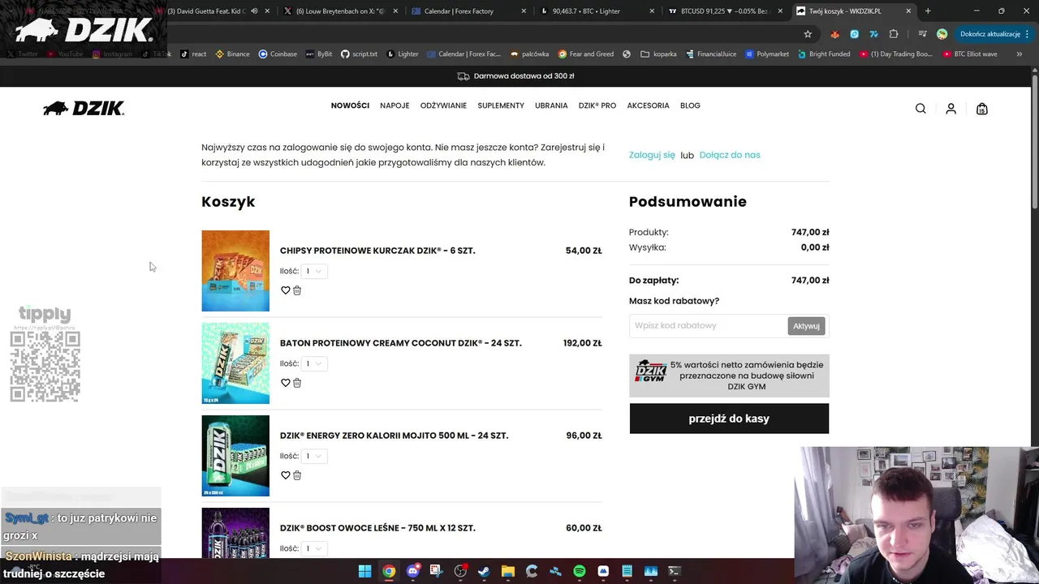Click Windows Start button on taskbar
1039x584 pixels.
click(x=364, y=571)
